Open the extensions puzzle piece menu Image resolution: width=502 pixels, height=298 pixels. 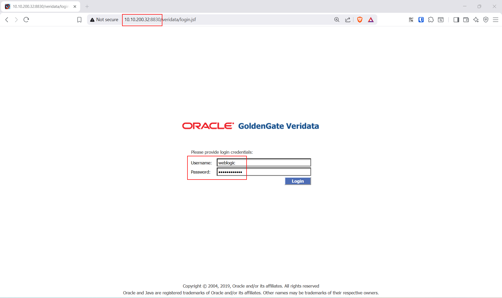(x=431, y=20)
